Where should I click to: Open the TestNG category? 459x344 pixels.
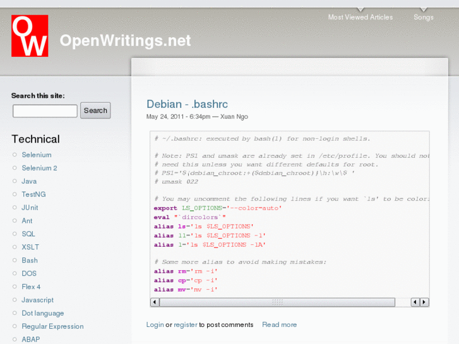pos(33,194)
